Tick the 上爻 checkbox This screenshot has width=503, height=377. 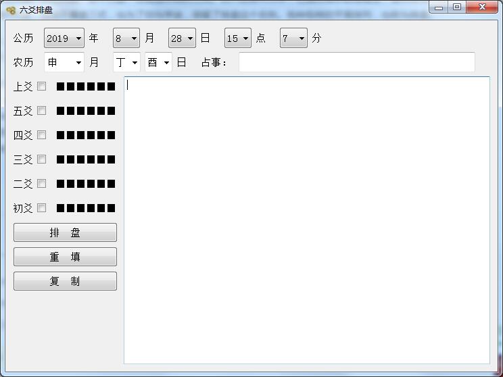41,86
